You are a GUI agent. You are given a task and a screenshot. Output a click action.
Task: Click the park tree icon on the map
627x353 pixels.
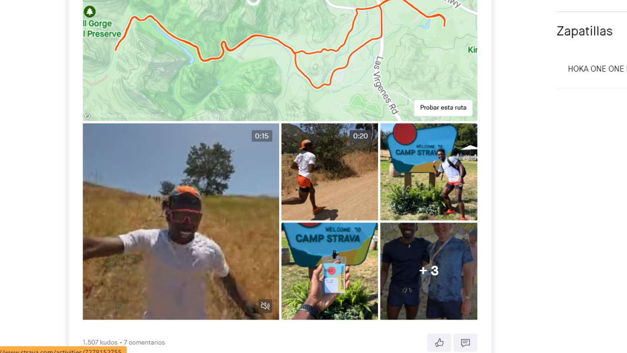(x=90, y=12)
